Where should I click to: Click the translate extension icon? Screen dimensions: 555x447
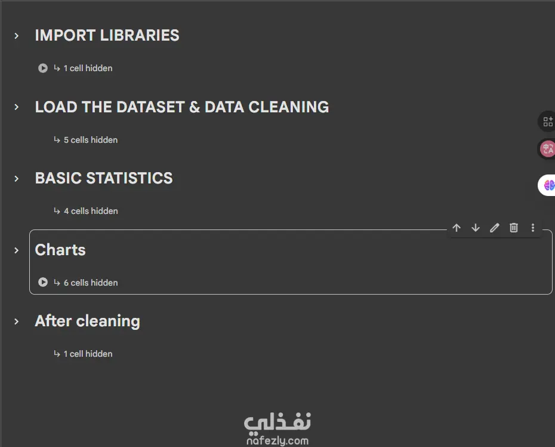coord(547,149)
